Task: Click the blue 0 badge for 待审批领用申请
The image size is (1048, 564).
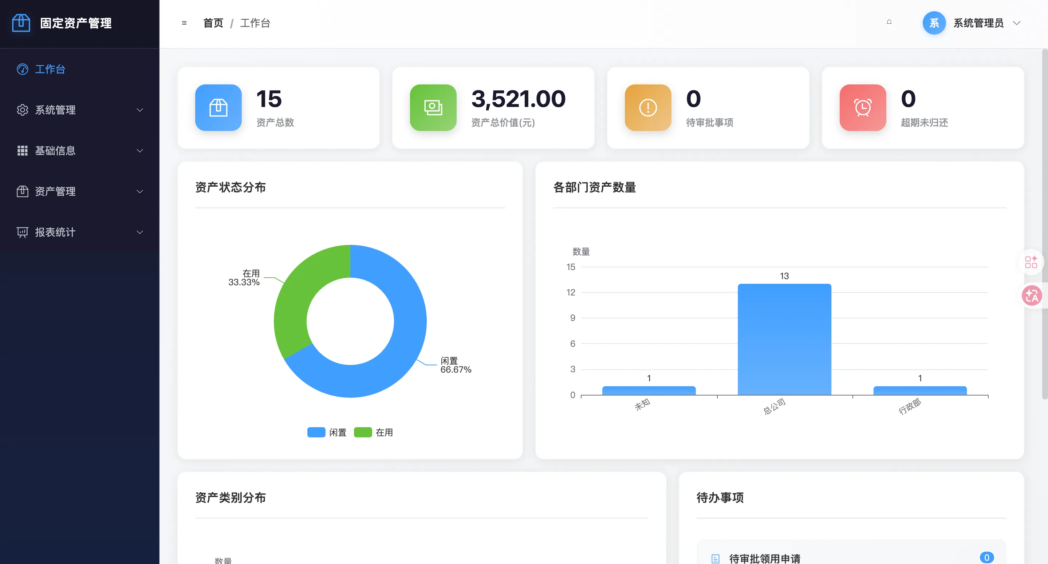Action: click(986, 557)
